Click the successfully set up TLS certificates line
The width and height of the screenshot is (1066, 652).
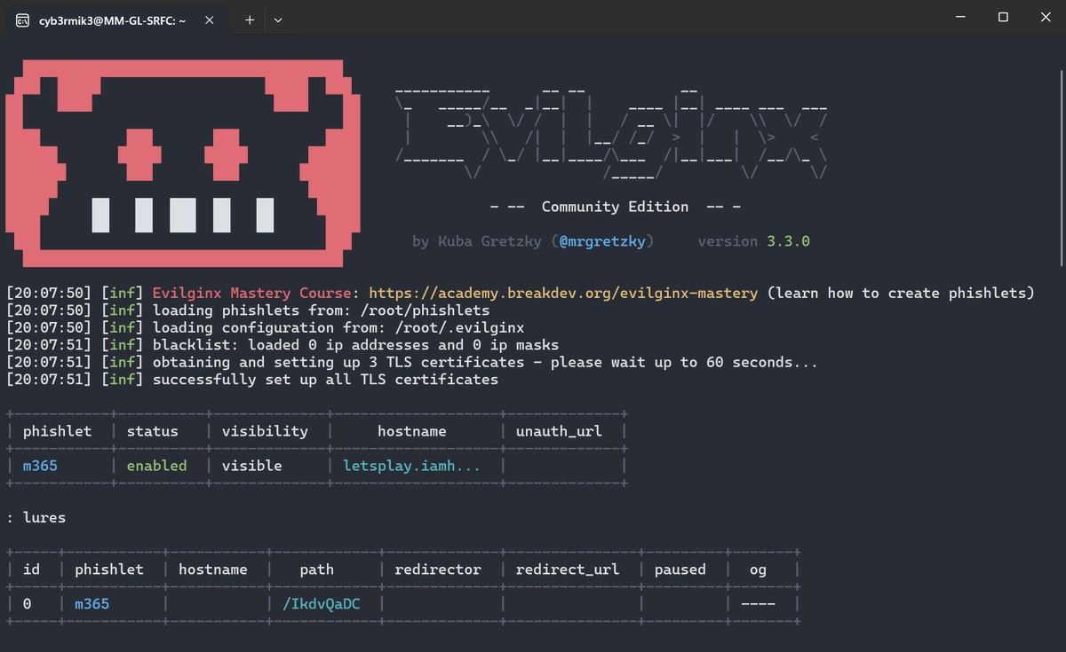[x=252, y=380]
